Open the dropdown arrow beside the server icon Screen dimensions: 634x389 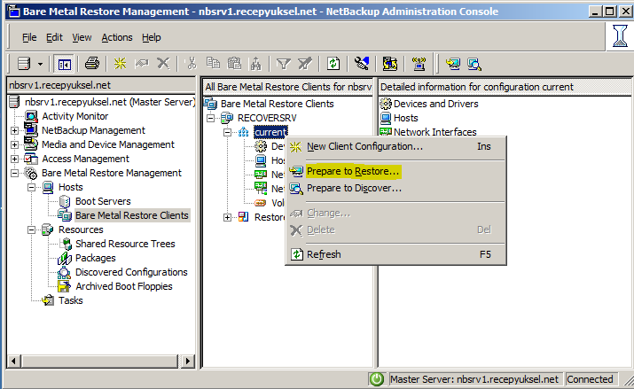pos(40,64)
